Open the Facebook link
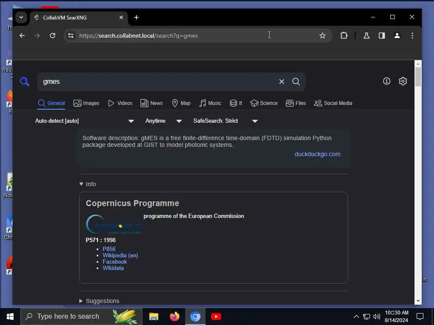This screenshot has width=434, height=325. click(x=114, y=262)
